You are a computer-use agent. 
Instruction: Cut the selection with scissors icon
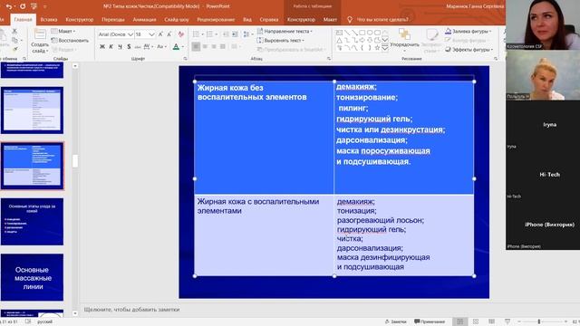point(14,31)
